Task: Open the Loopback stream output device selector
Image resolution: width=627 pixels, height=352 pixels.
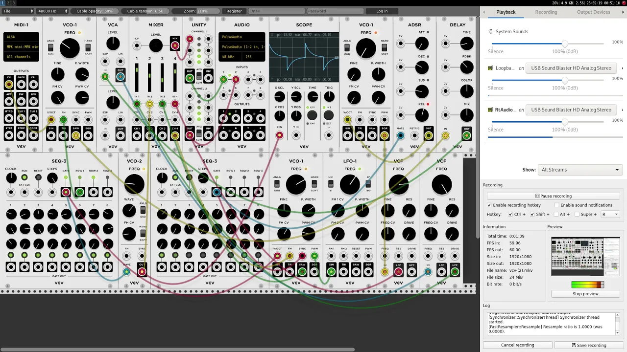Action: 571,68
